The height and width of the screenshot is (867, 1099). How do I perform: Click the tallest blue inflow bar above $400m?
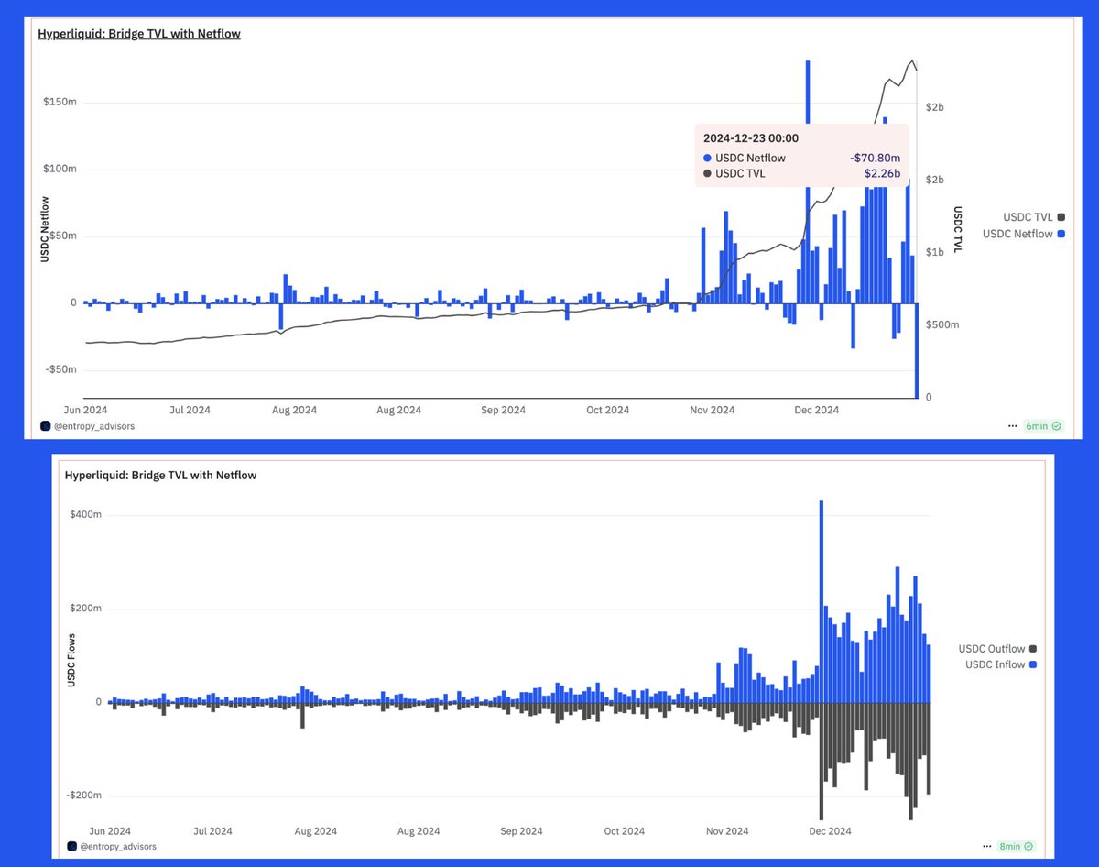point(822,601)
